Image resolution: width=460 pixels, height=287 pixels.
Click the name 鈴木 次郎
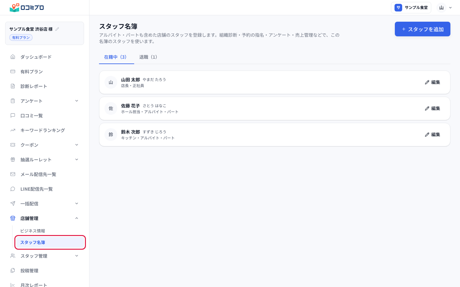pyautogui.click(x=130, y=132)
